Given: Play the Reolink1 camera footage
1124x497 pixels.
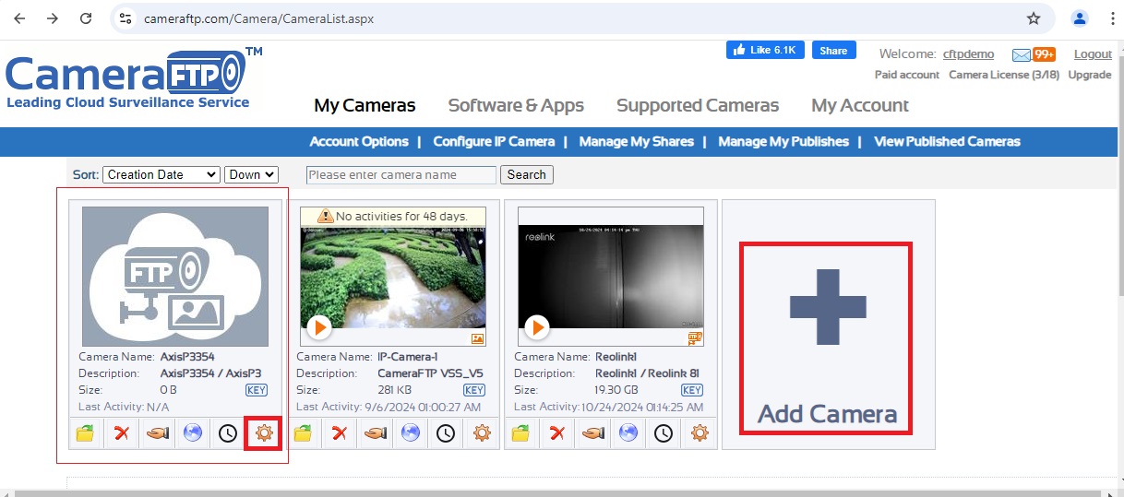Looking at the screenshot, I should pos(537,327).
